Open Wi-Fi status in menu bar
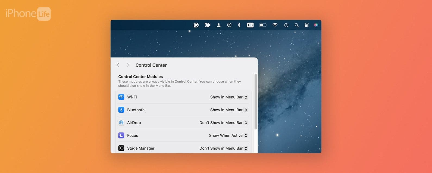 (x=275, y=25)
